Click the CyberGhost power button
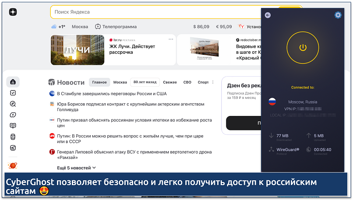Viewport: 353px width, 200px height. pyautogui.click(x=303, y=47)
